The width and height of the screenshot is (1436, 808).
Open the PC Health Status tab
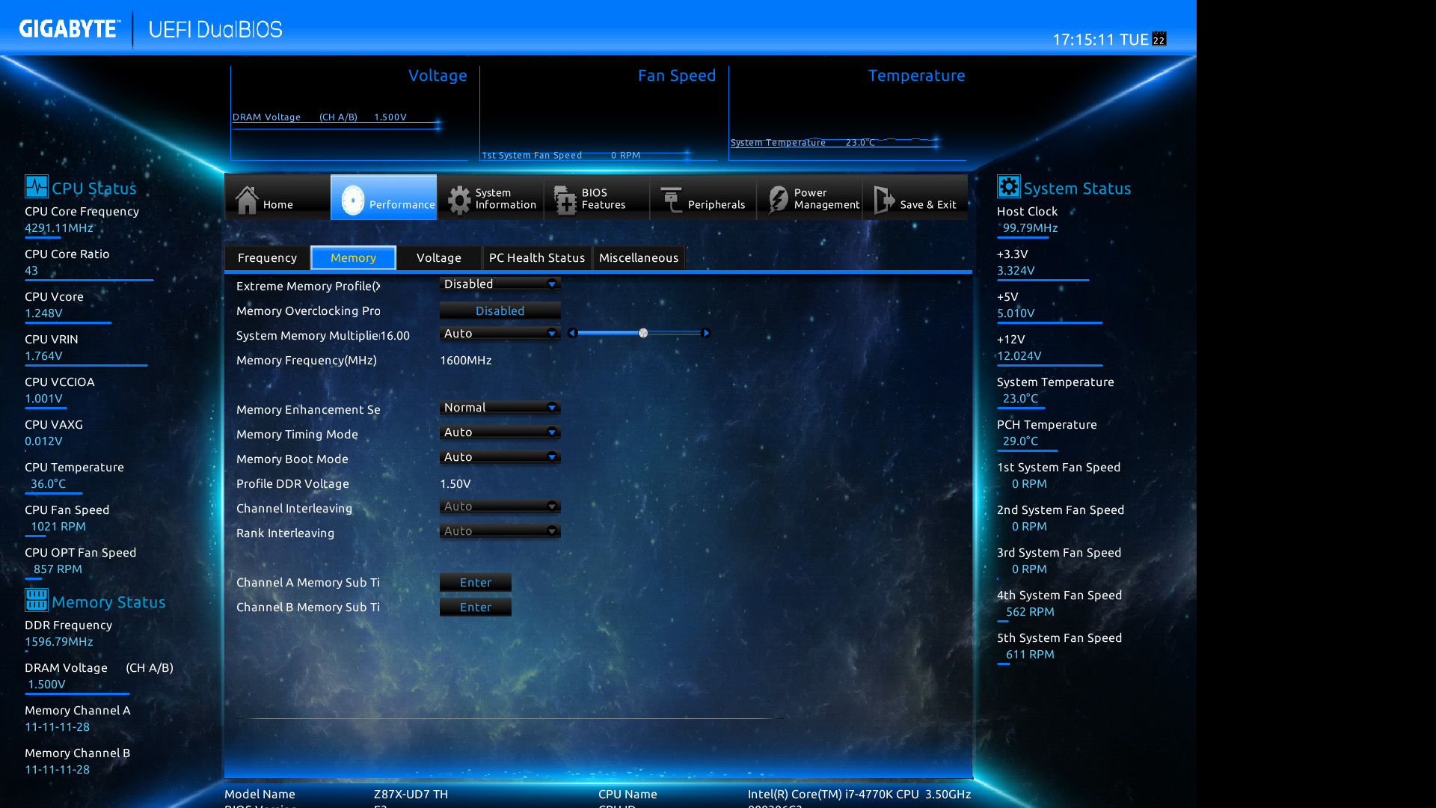[536, 258]
